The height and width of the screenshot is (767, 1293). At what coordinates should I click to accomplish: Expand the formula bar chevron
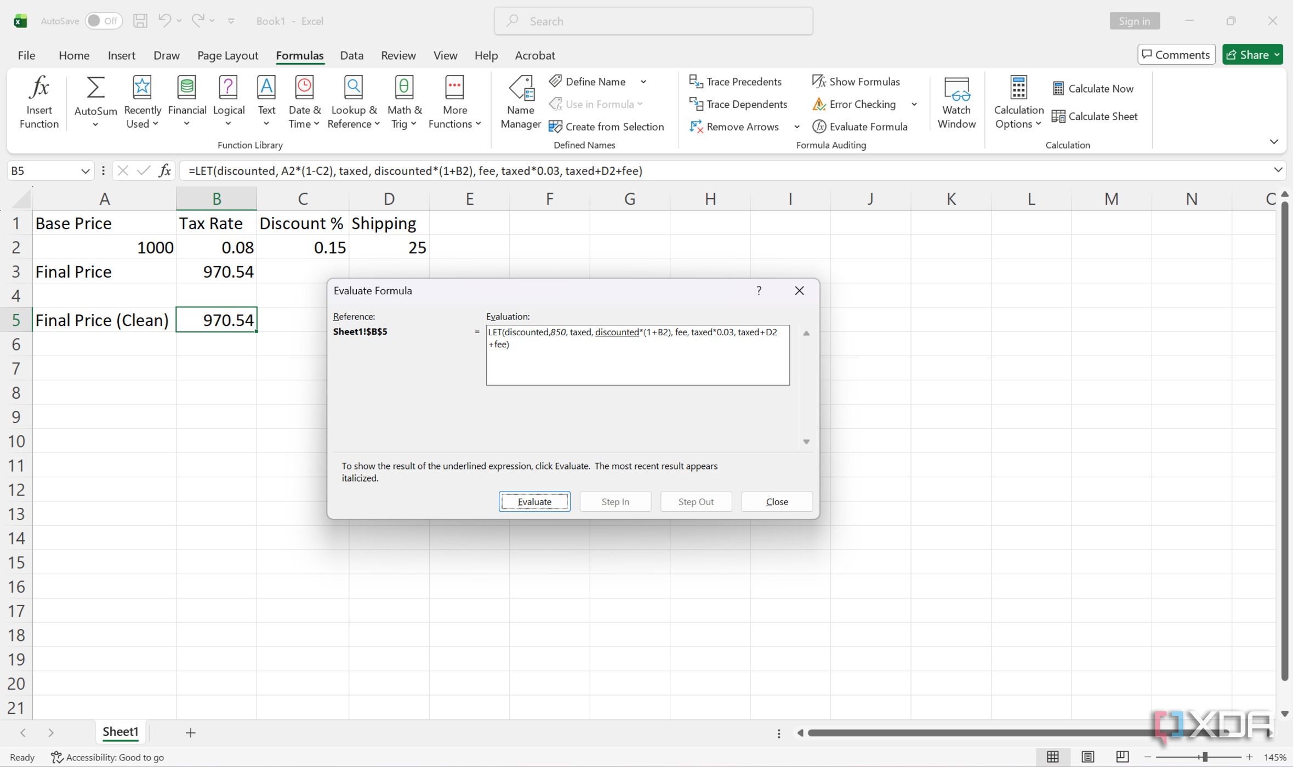pos(1278,170)
